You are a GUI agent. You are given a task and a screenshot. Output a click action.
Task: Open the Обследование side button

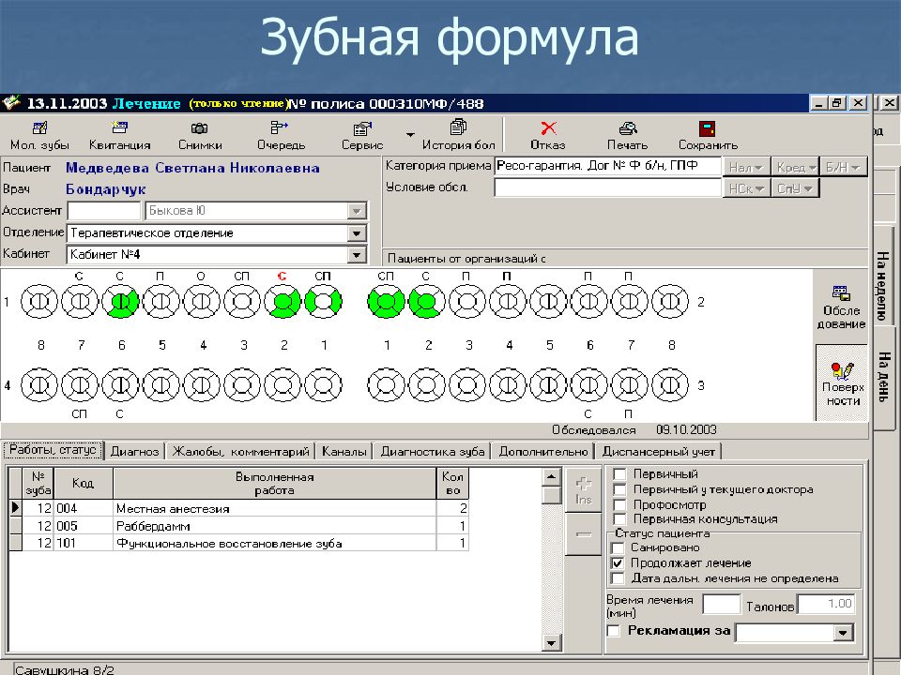841,307
